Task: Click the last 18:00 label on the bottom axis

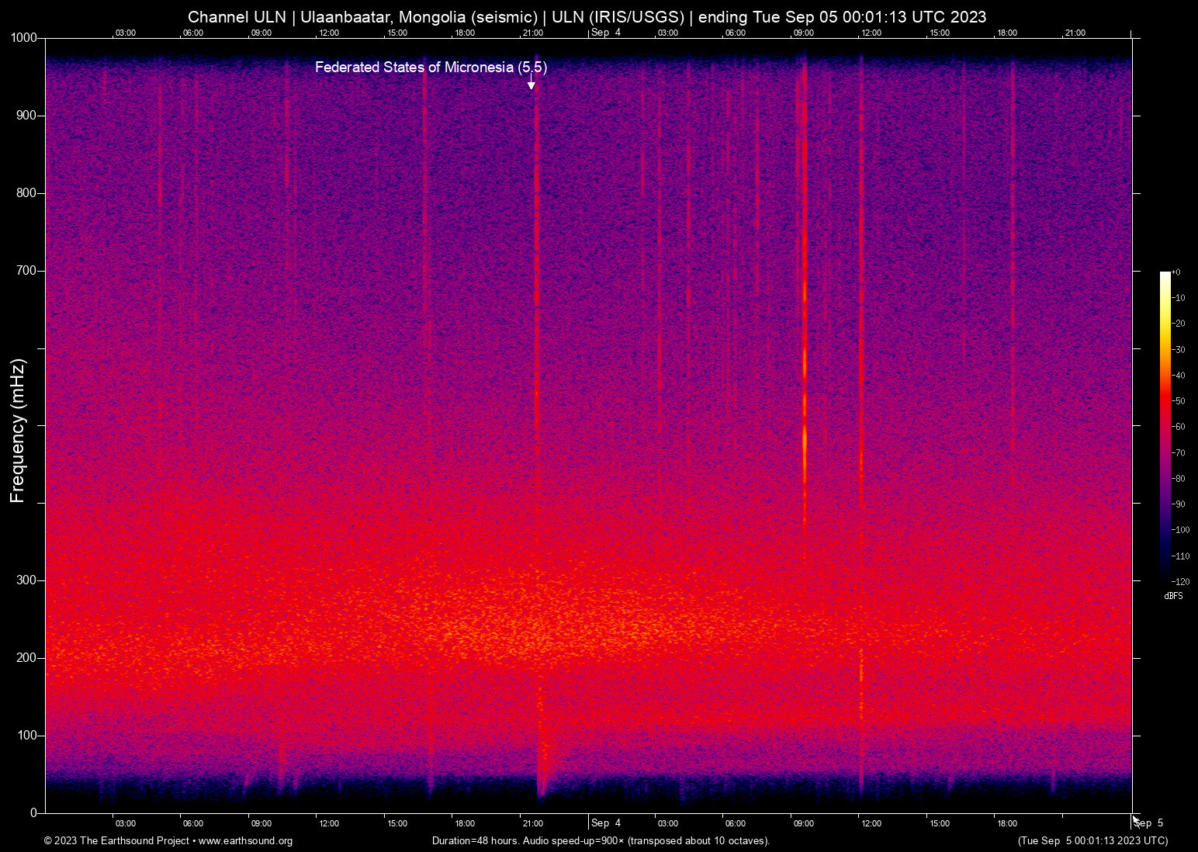Action: (1007, 824)
